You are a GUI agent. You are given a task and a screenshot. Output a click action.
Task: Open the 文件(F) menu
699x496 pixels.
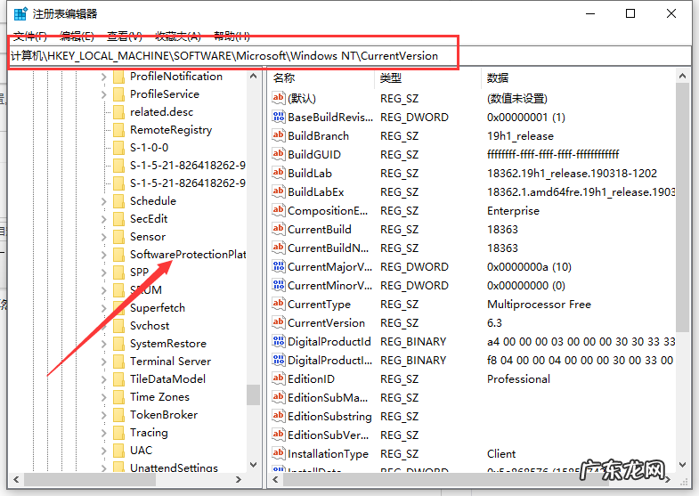pos(30,37)
